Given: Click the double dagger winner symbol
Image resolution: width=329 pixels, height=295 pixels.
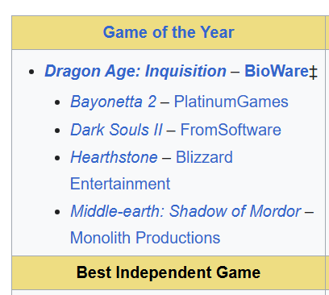Looking at the screenshot, I should (x=313, y=72).
